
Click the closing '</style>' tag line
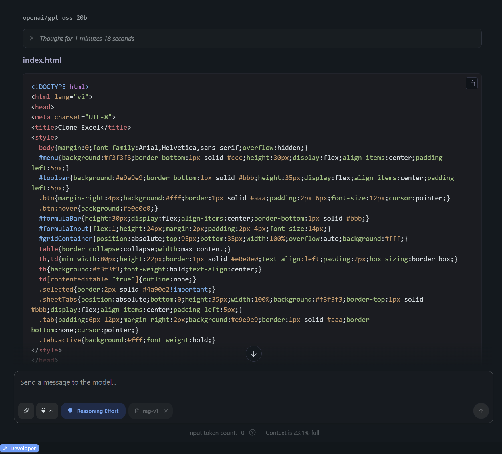pyautogui.click(x=46, y=350)
